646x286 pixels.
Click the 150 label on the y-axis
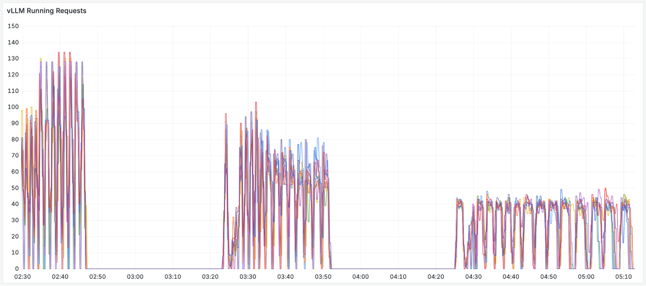coord(13,26)
